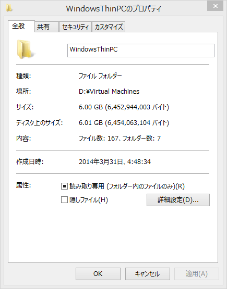Image resolution: width=227 pixels, height=289 pixels.
Task: Open the 共有 tab
Action: pyautogui.click(x=46, y=27)
